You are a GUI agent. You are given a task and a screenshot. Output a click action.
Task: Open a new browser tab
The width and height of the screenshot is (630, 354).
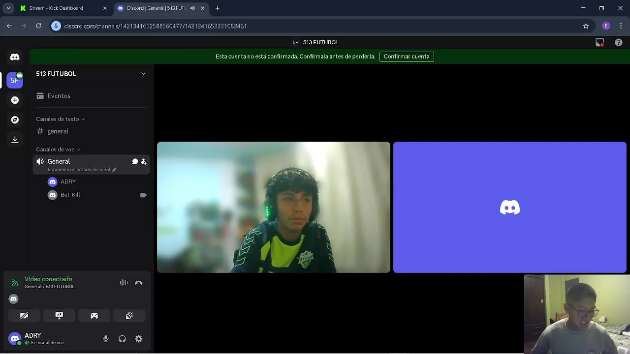click(x=218, y=8)
